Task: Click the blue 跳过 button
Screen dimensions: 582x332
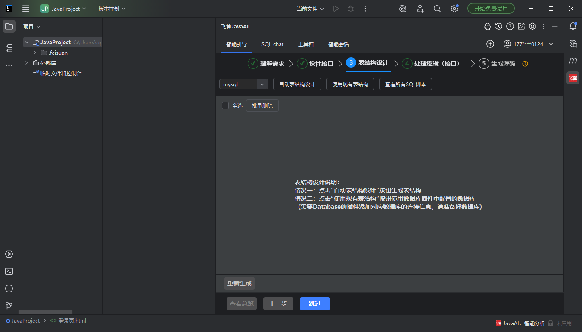Action: tap(315, 304)
